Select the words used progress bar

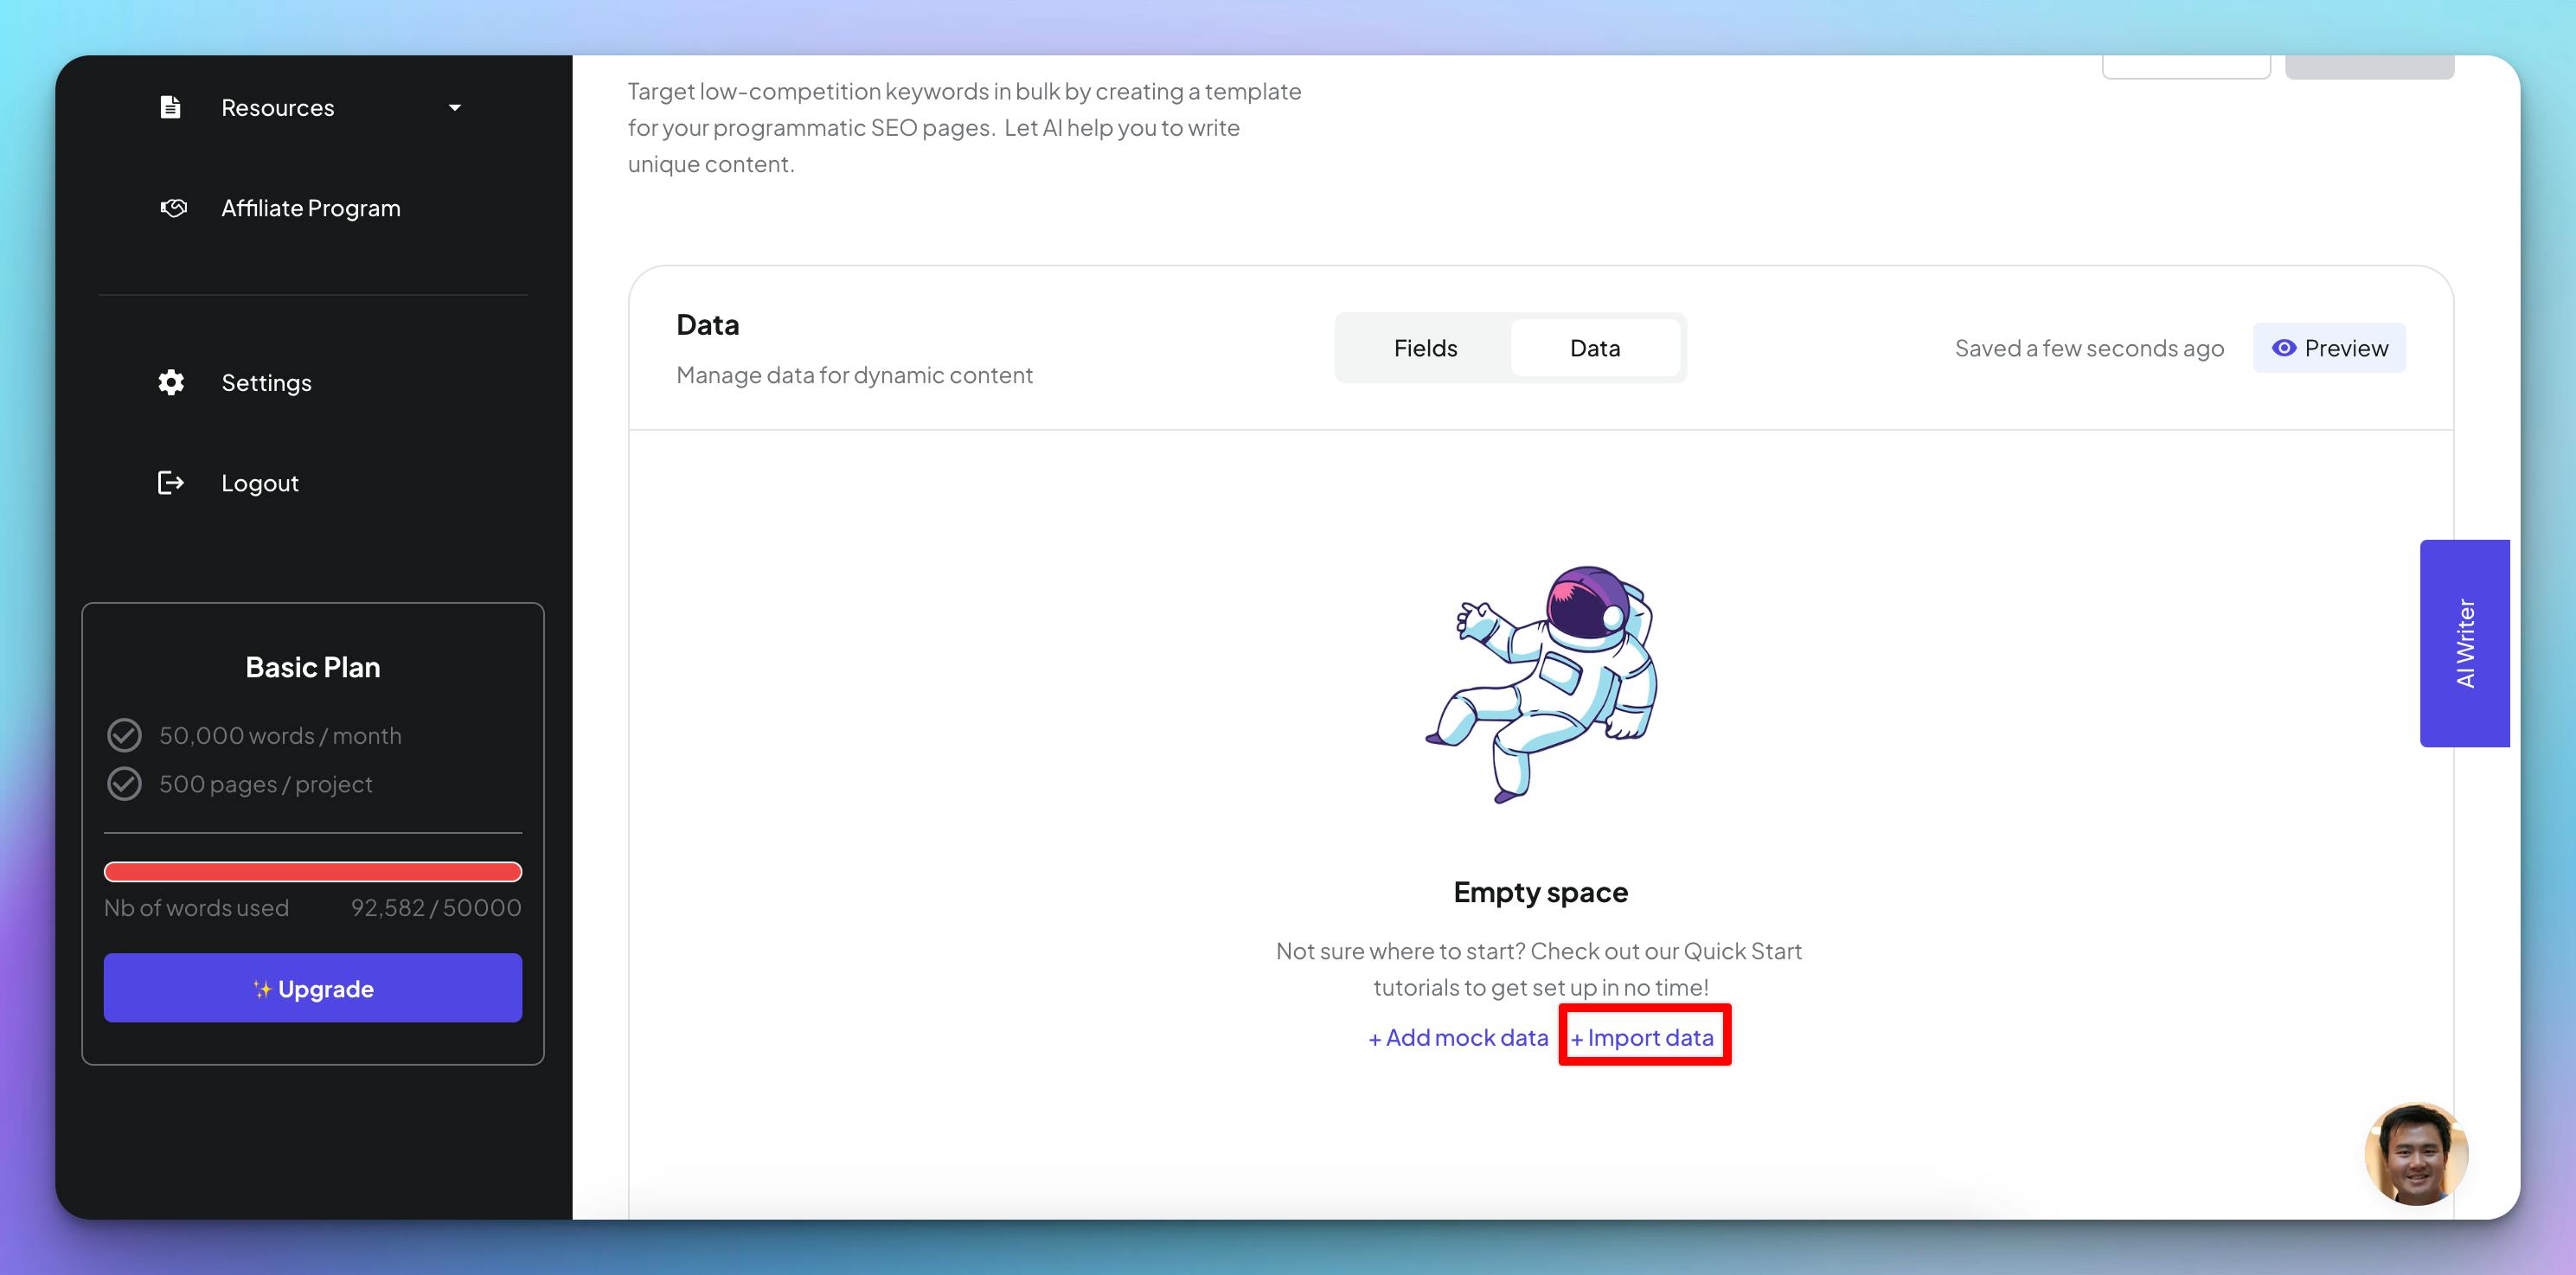coord(312,869)
